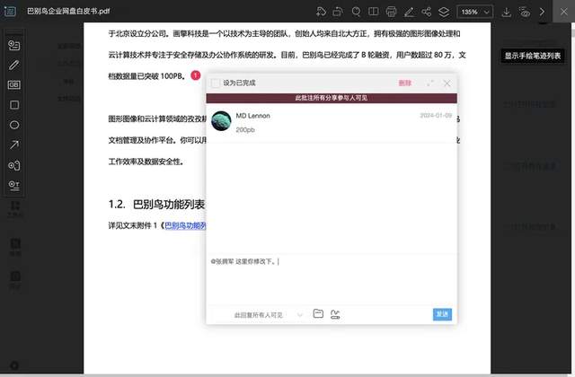This screenshot has width=575, height=377.
Task: Click the red annotation marker numbered 1
Action: (x=196, y=75)
